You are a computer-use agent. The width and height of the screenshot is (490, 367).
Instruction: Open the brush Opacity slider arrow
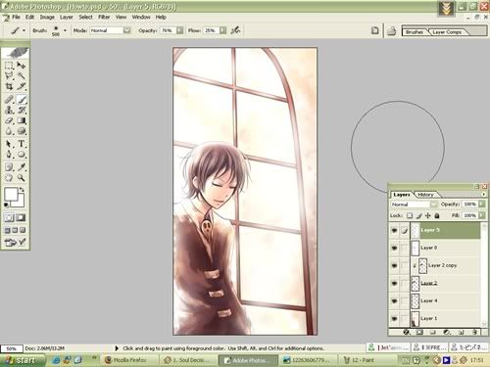pos(179,30)
